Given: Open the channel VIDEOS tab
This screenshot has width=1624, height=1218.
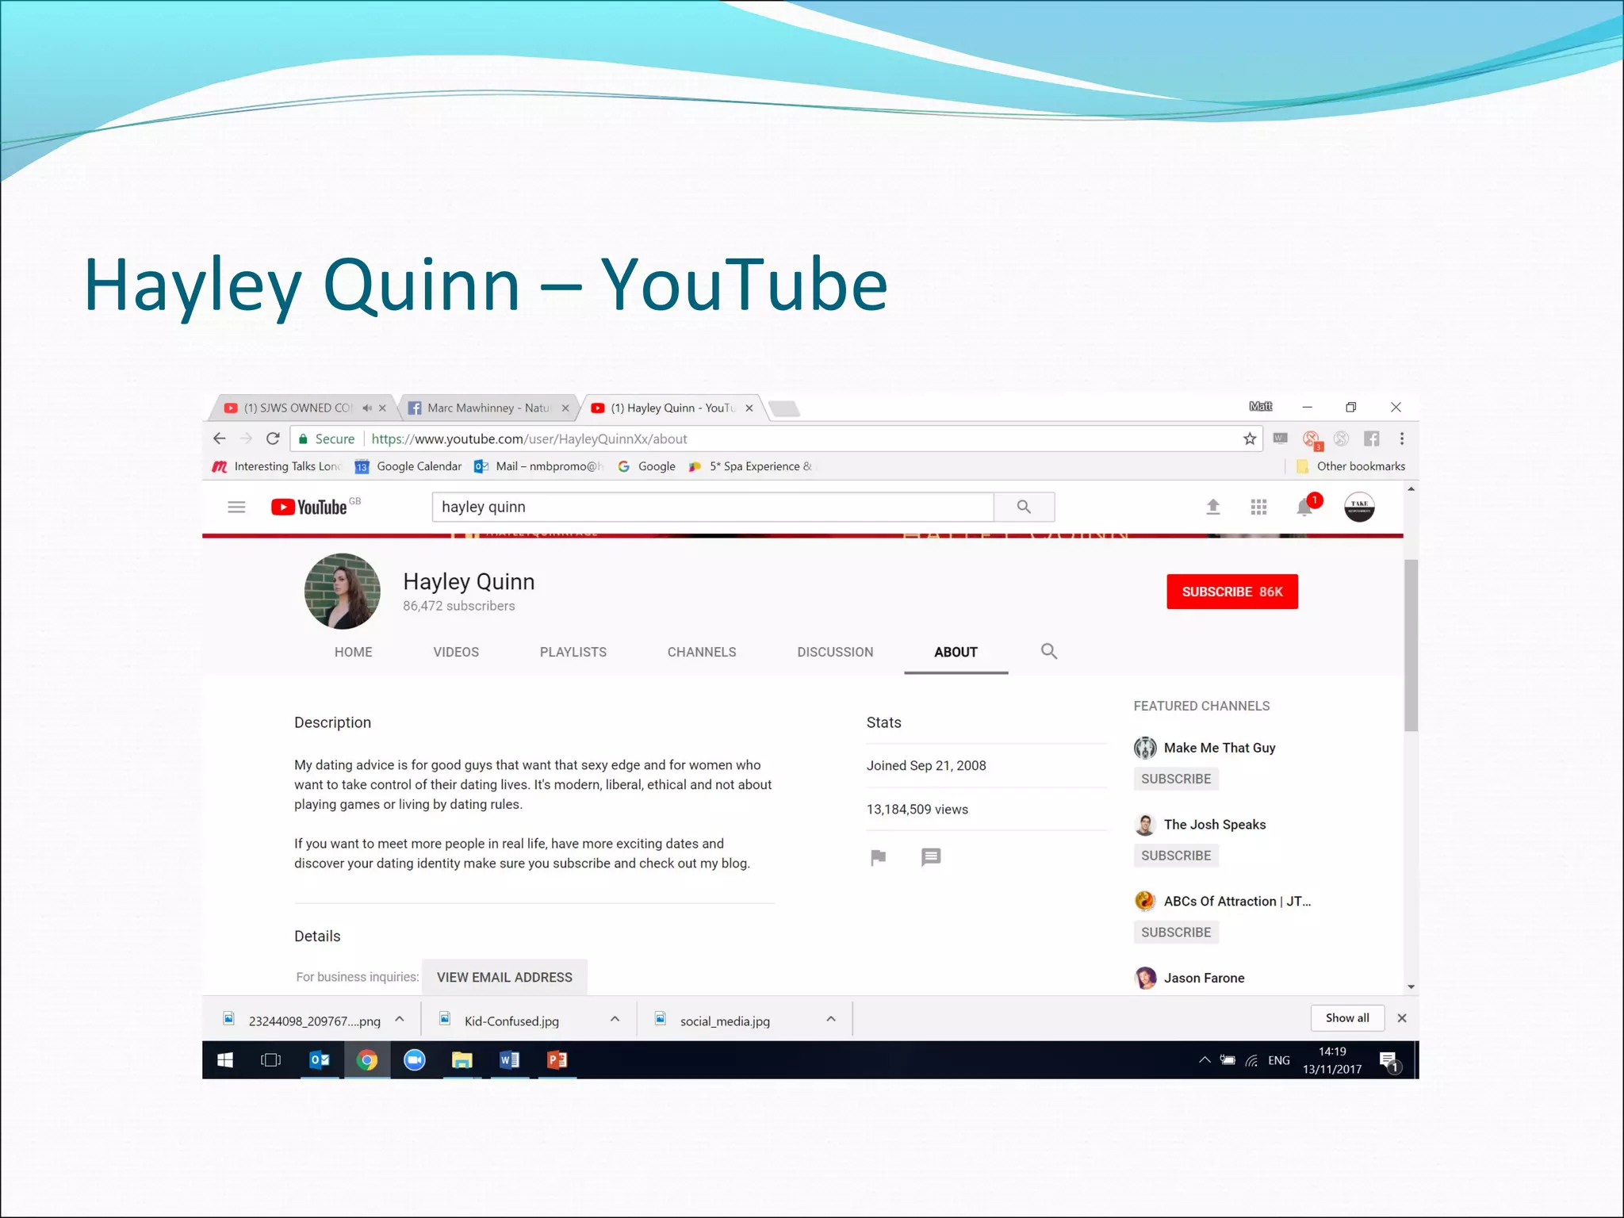Looking at the screenshot, I should (x=456, y=652).
